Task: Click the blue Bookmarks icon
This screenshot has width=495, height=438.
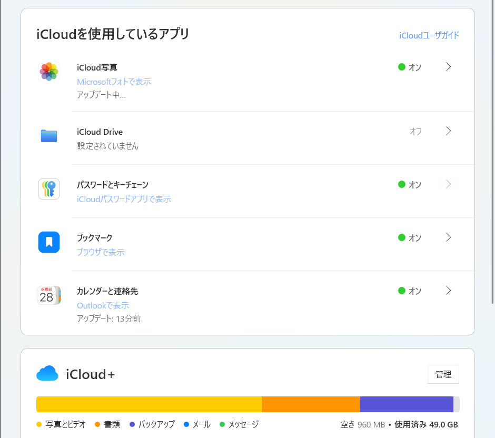Action: pos(49,242)
